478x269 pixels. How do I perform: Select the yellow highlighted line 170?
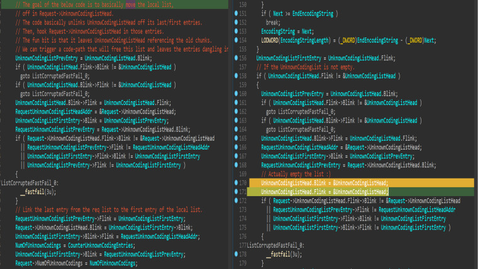coord(362,183)
